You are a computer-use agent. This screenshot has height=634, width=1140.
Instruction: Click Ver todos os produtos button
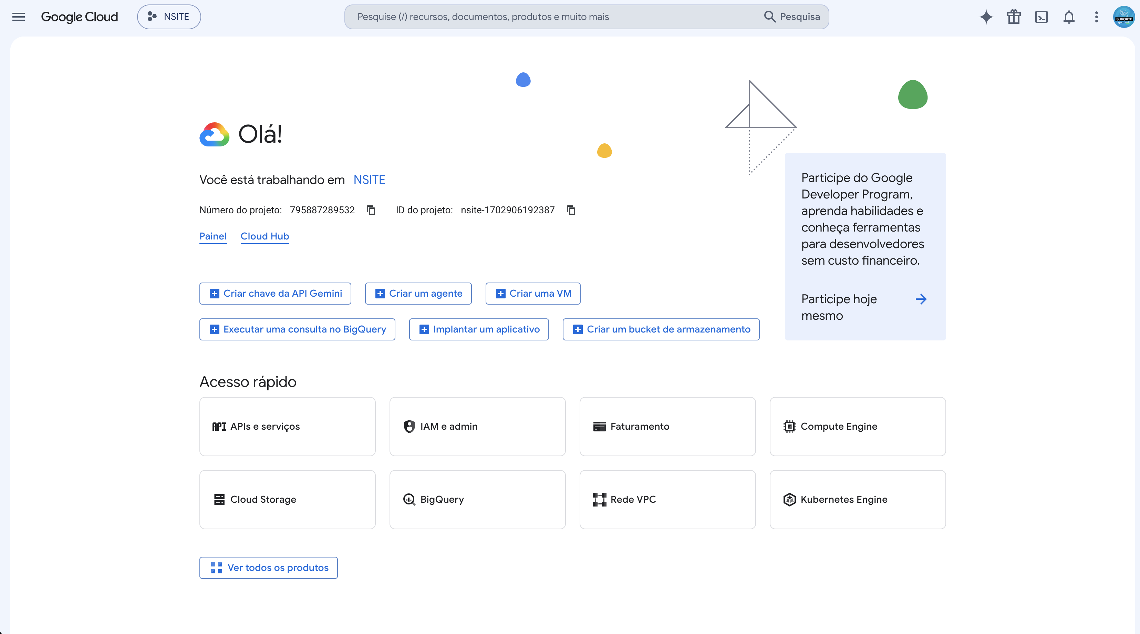(x=268, y=567)
